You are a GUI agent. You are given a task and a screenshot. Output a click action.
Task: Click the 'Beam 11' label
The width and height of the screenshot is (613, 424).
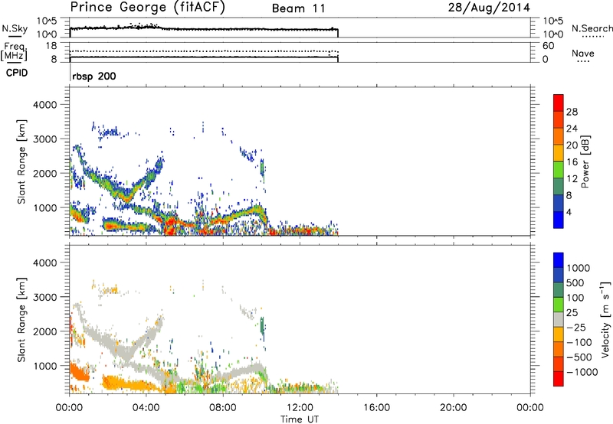coord(299,8)
